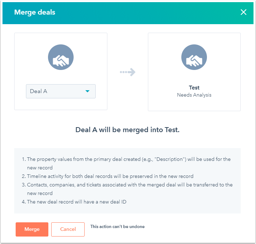
Task: Click the contacts, companies, and tickets item
Action: [127, 189]
